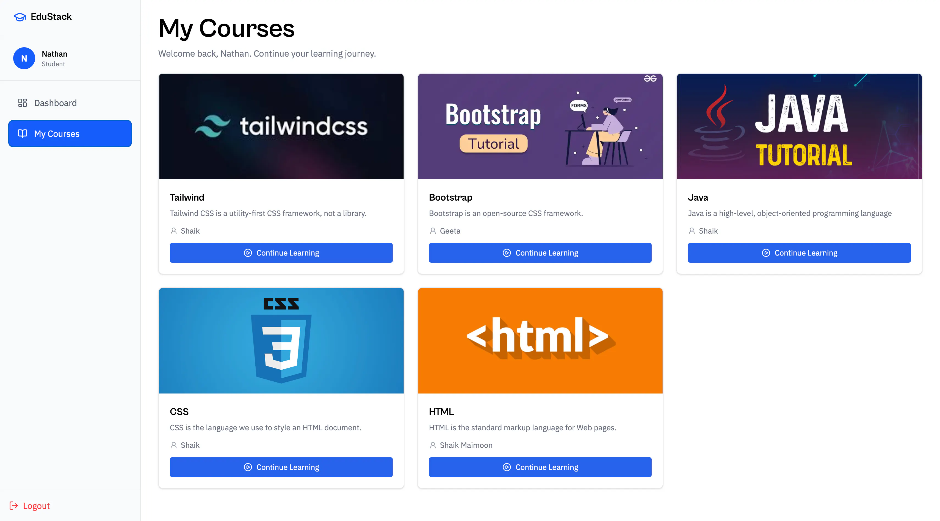Click instructor name Shaik on Java card
Screen dimensions: 940x521
click(708, 231)
